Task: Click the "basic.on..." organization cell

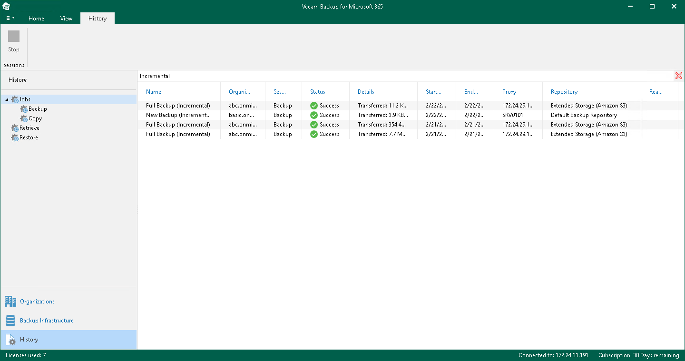Action: tap(243, 115)
